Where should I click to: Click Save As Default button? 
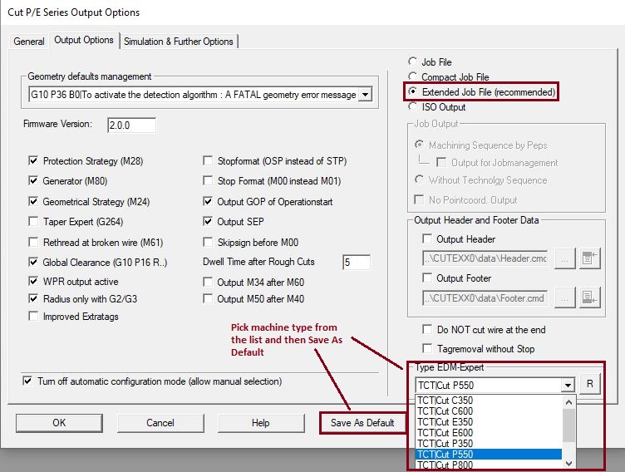(362, 423)
